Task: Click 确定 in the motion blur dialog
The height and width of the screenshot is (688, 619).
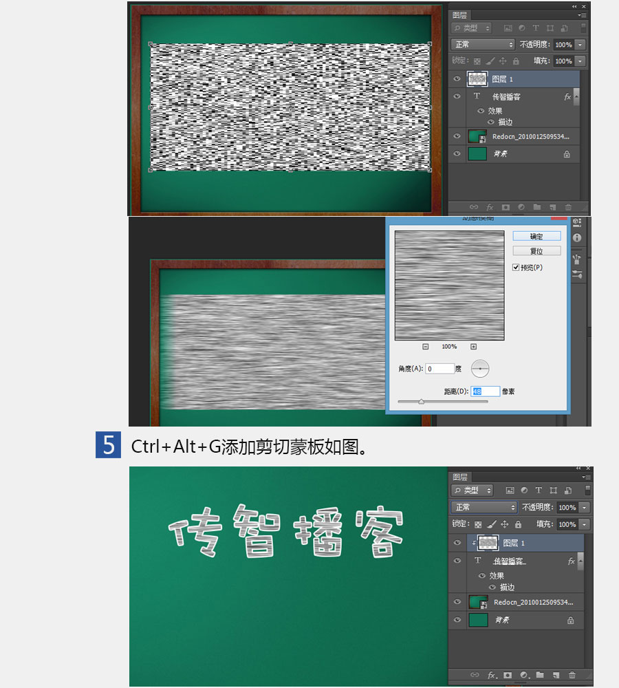Action: click(536, 236)
